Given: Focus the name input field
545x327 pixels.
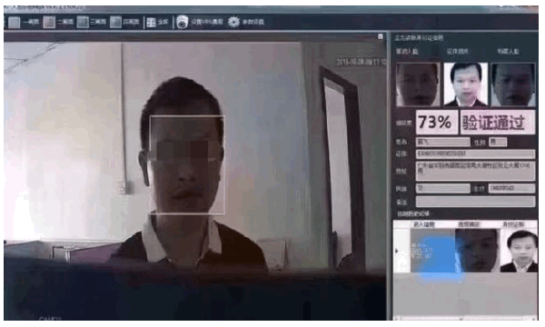Looking at the screenshot, I should coord(443,142).
